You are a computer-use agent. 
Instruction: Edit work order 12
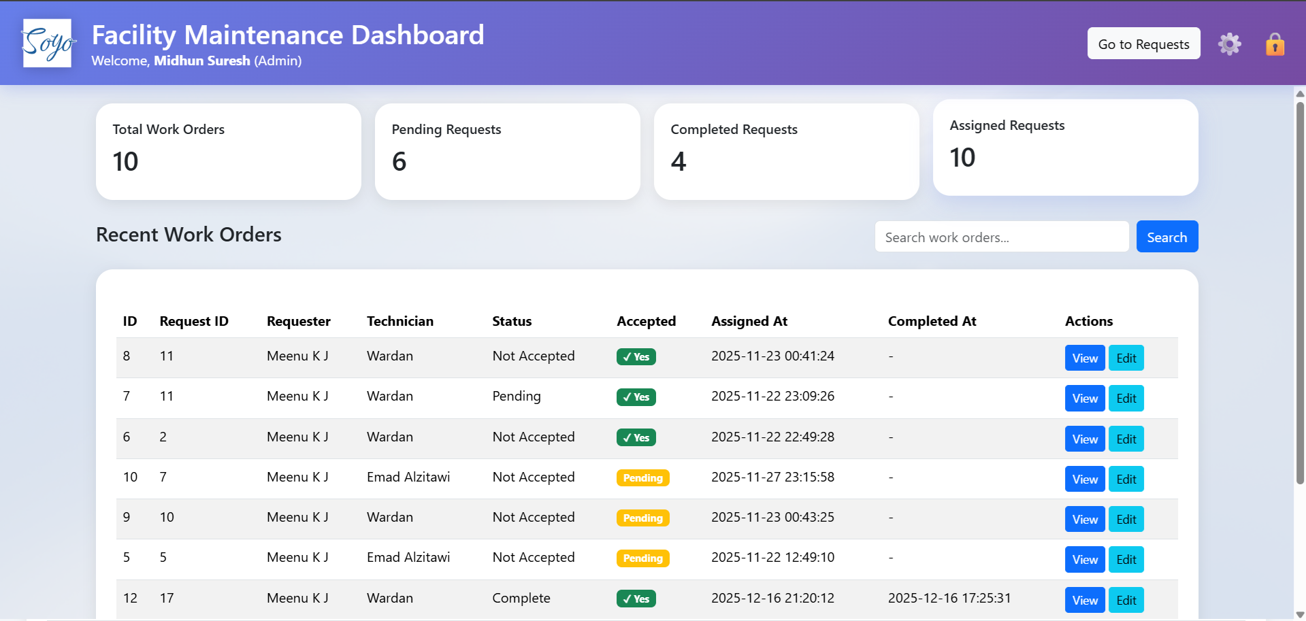pos(1126,600)
